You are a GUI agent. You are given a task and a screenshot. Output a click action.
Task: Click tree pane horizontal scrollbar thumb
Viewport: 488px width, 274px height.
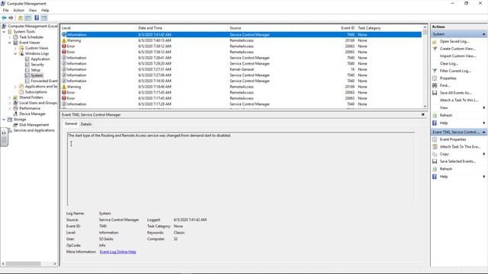point(24,264)
